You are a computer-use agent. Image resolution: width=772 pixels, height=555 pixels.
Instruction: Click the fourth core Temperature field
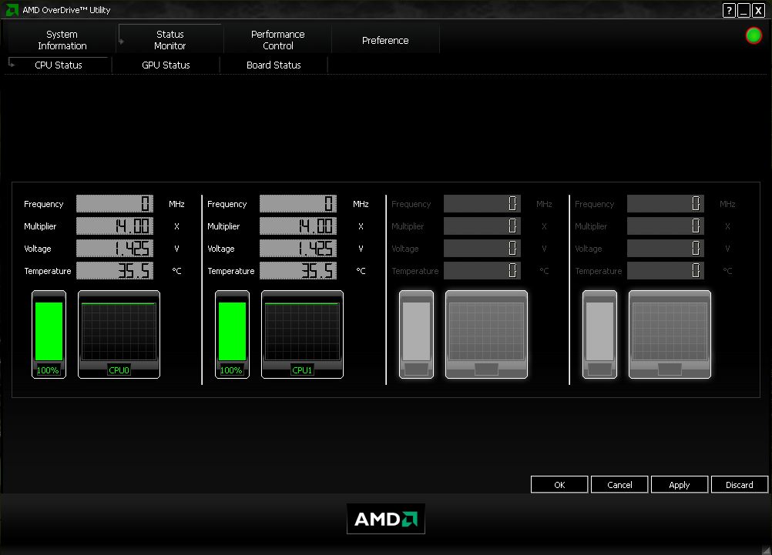666,271
